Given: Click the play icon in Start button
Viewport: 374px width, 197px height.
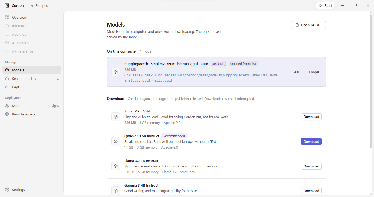Looking at the screenshot, I should 321,5.
